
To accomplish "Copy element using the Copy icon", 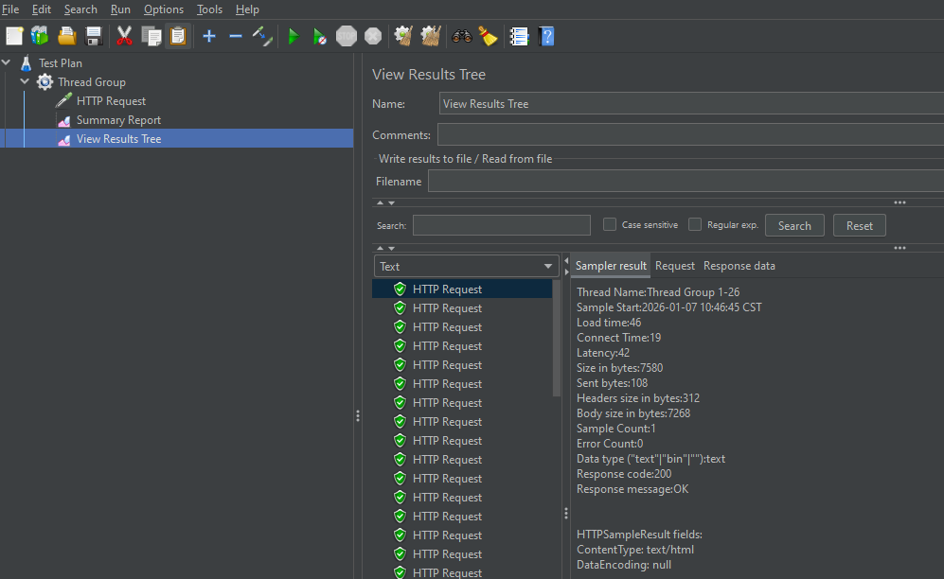I will pos(151,36).
